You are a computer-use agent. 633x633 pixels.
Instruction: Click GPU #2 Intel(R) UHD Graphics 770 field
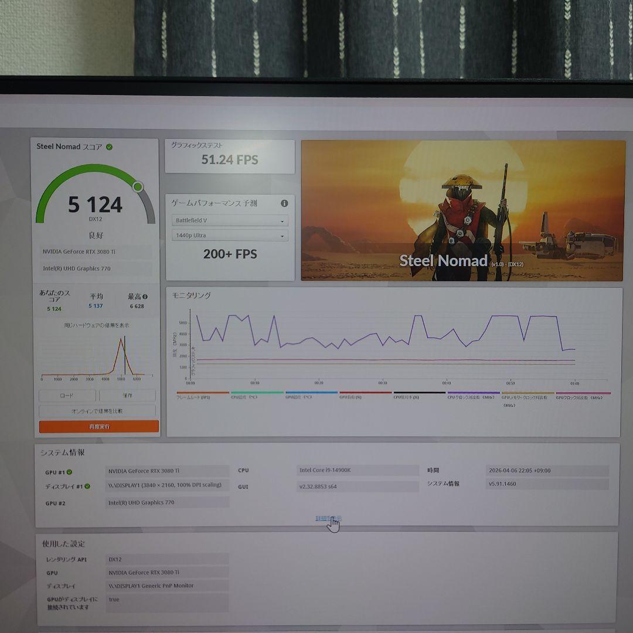pos(167,503)
